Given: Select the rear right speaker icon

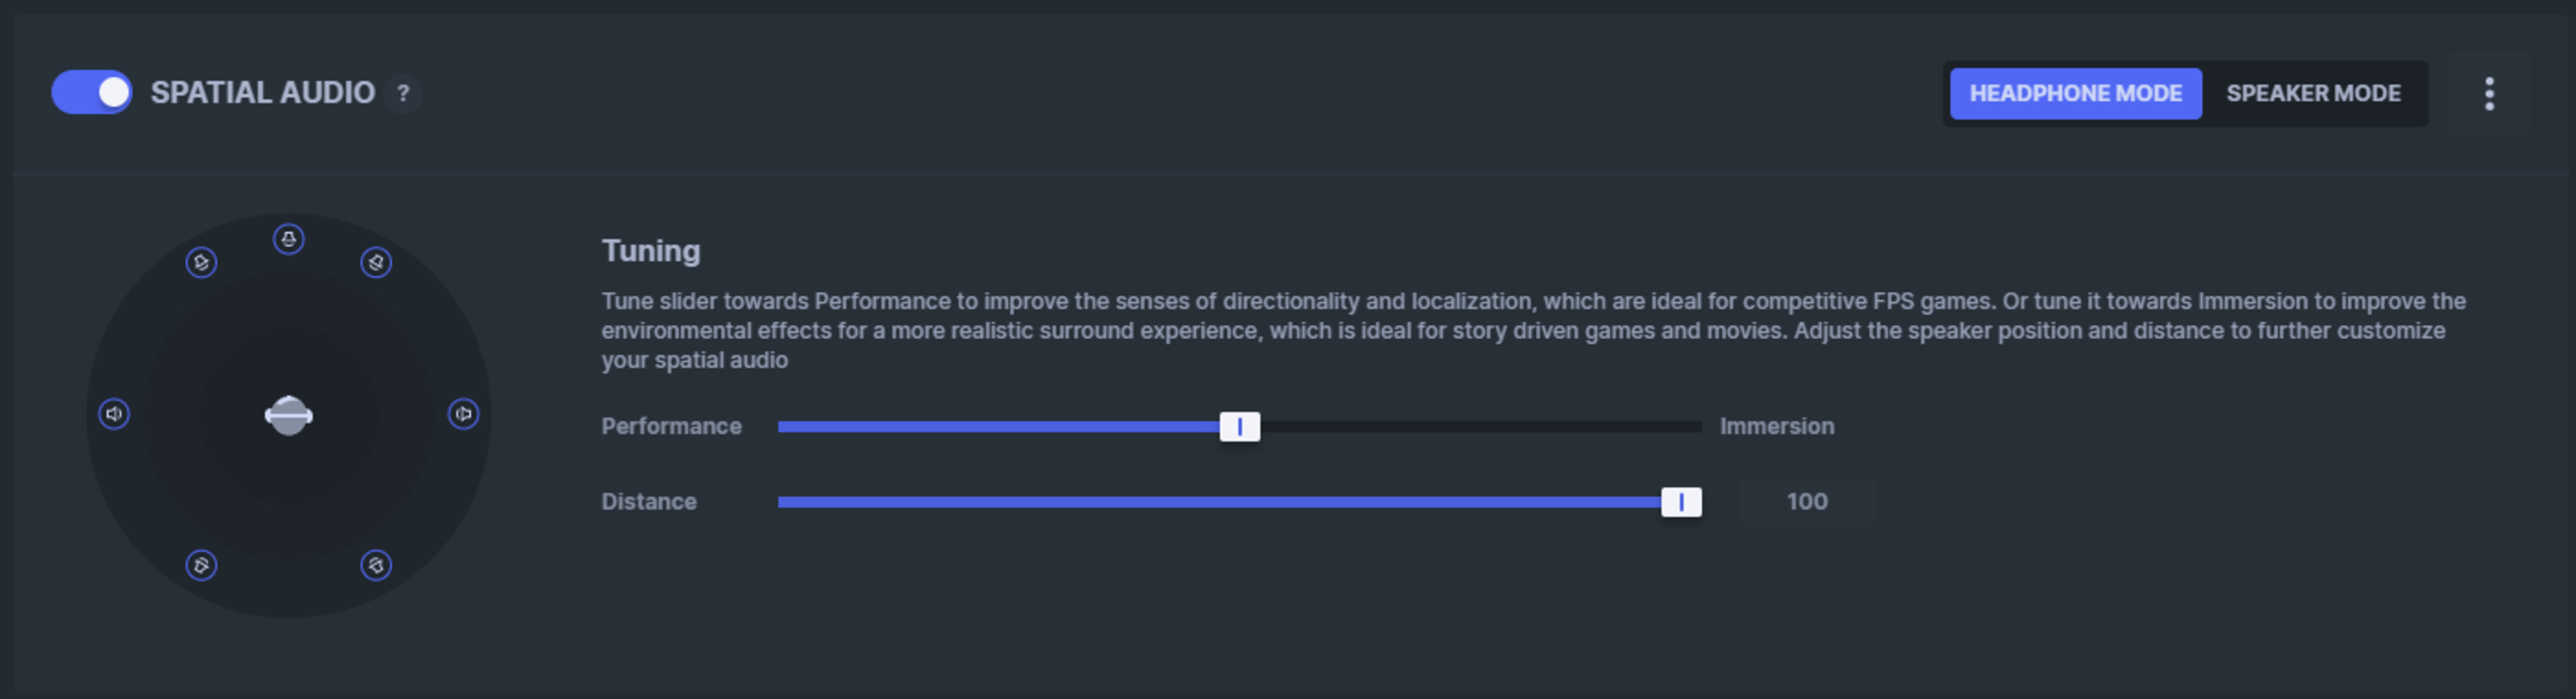Looking at the screenshot, I should point(376,566).
